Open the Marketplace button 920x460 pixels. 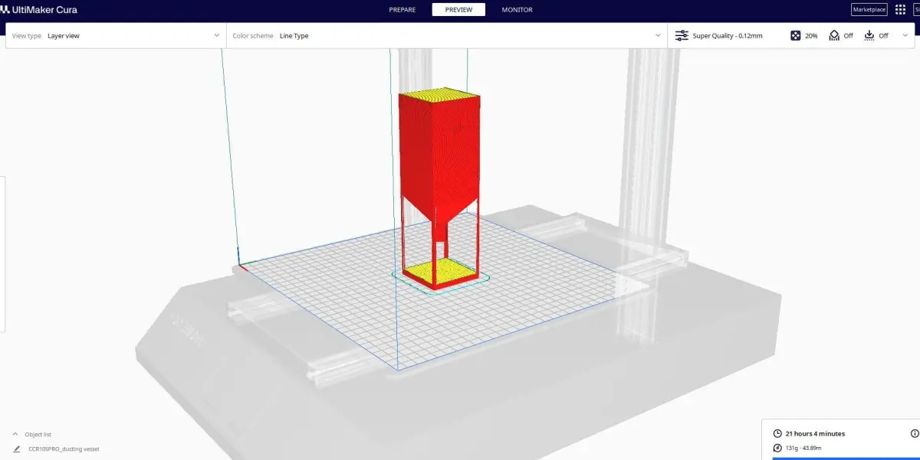(869, 10)
